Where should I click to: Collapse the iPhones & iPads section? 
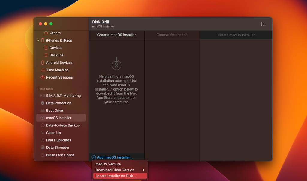(x=38, y=40)
